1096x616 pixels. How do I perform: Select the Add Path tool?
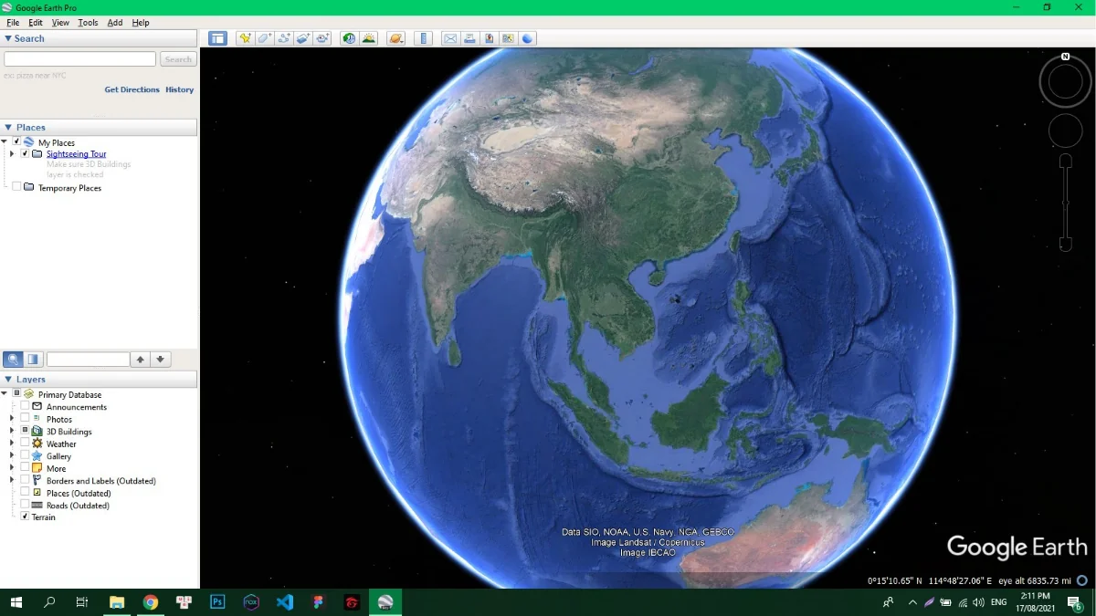pos(284,38)
